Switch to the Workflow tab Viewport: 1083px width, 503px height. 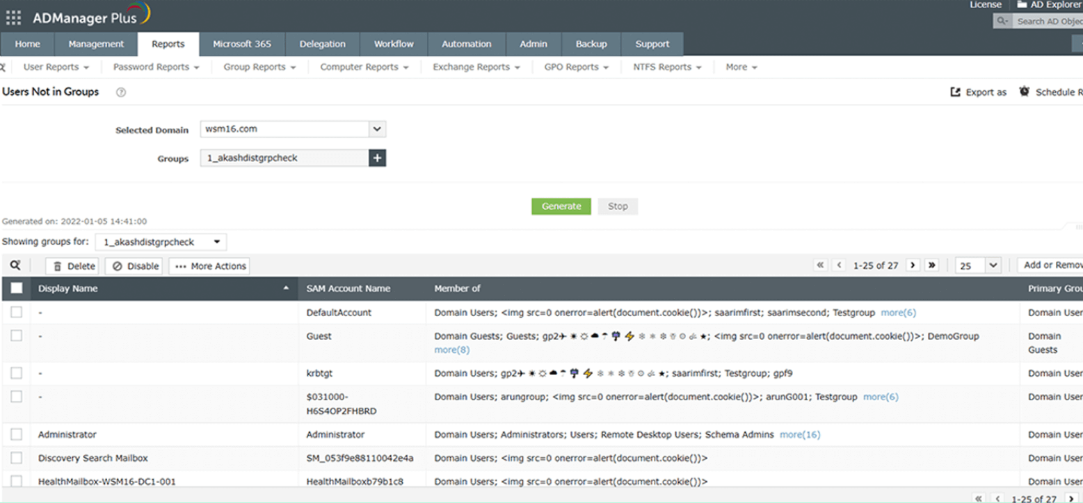tap(394, 44)
